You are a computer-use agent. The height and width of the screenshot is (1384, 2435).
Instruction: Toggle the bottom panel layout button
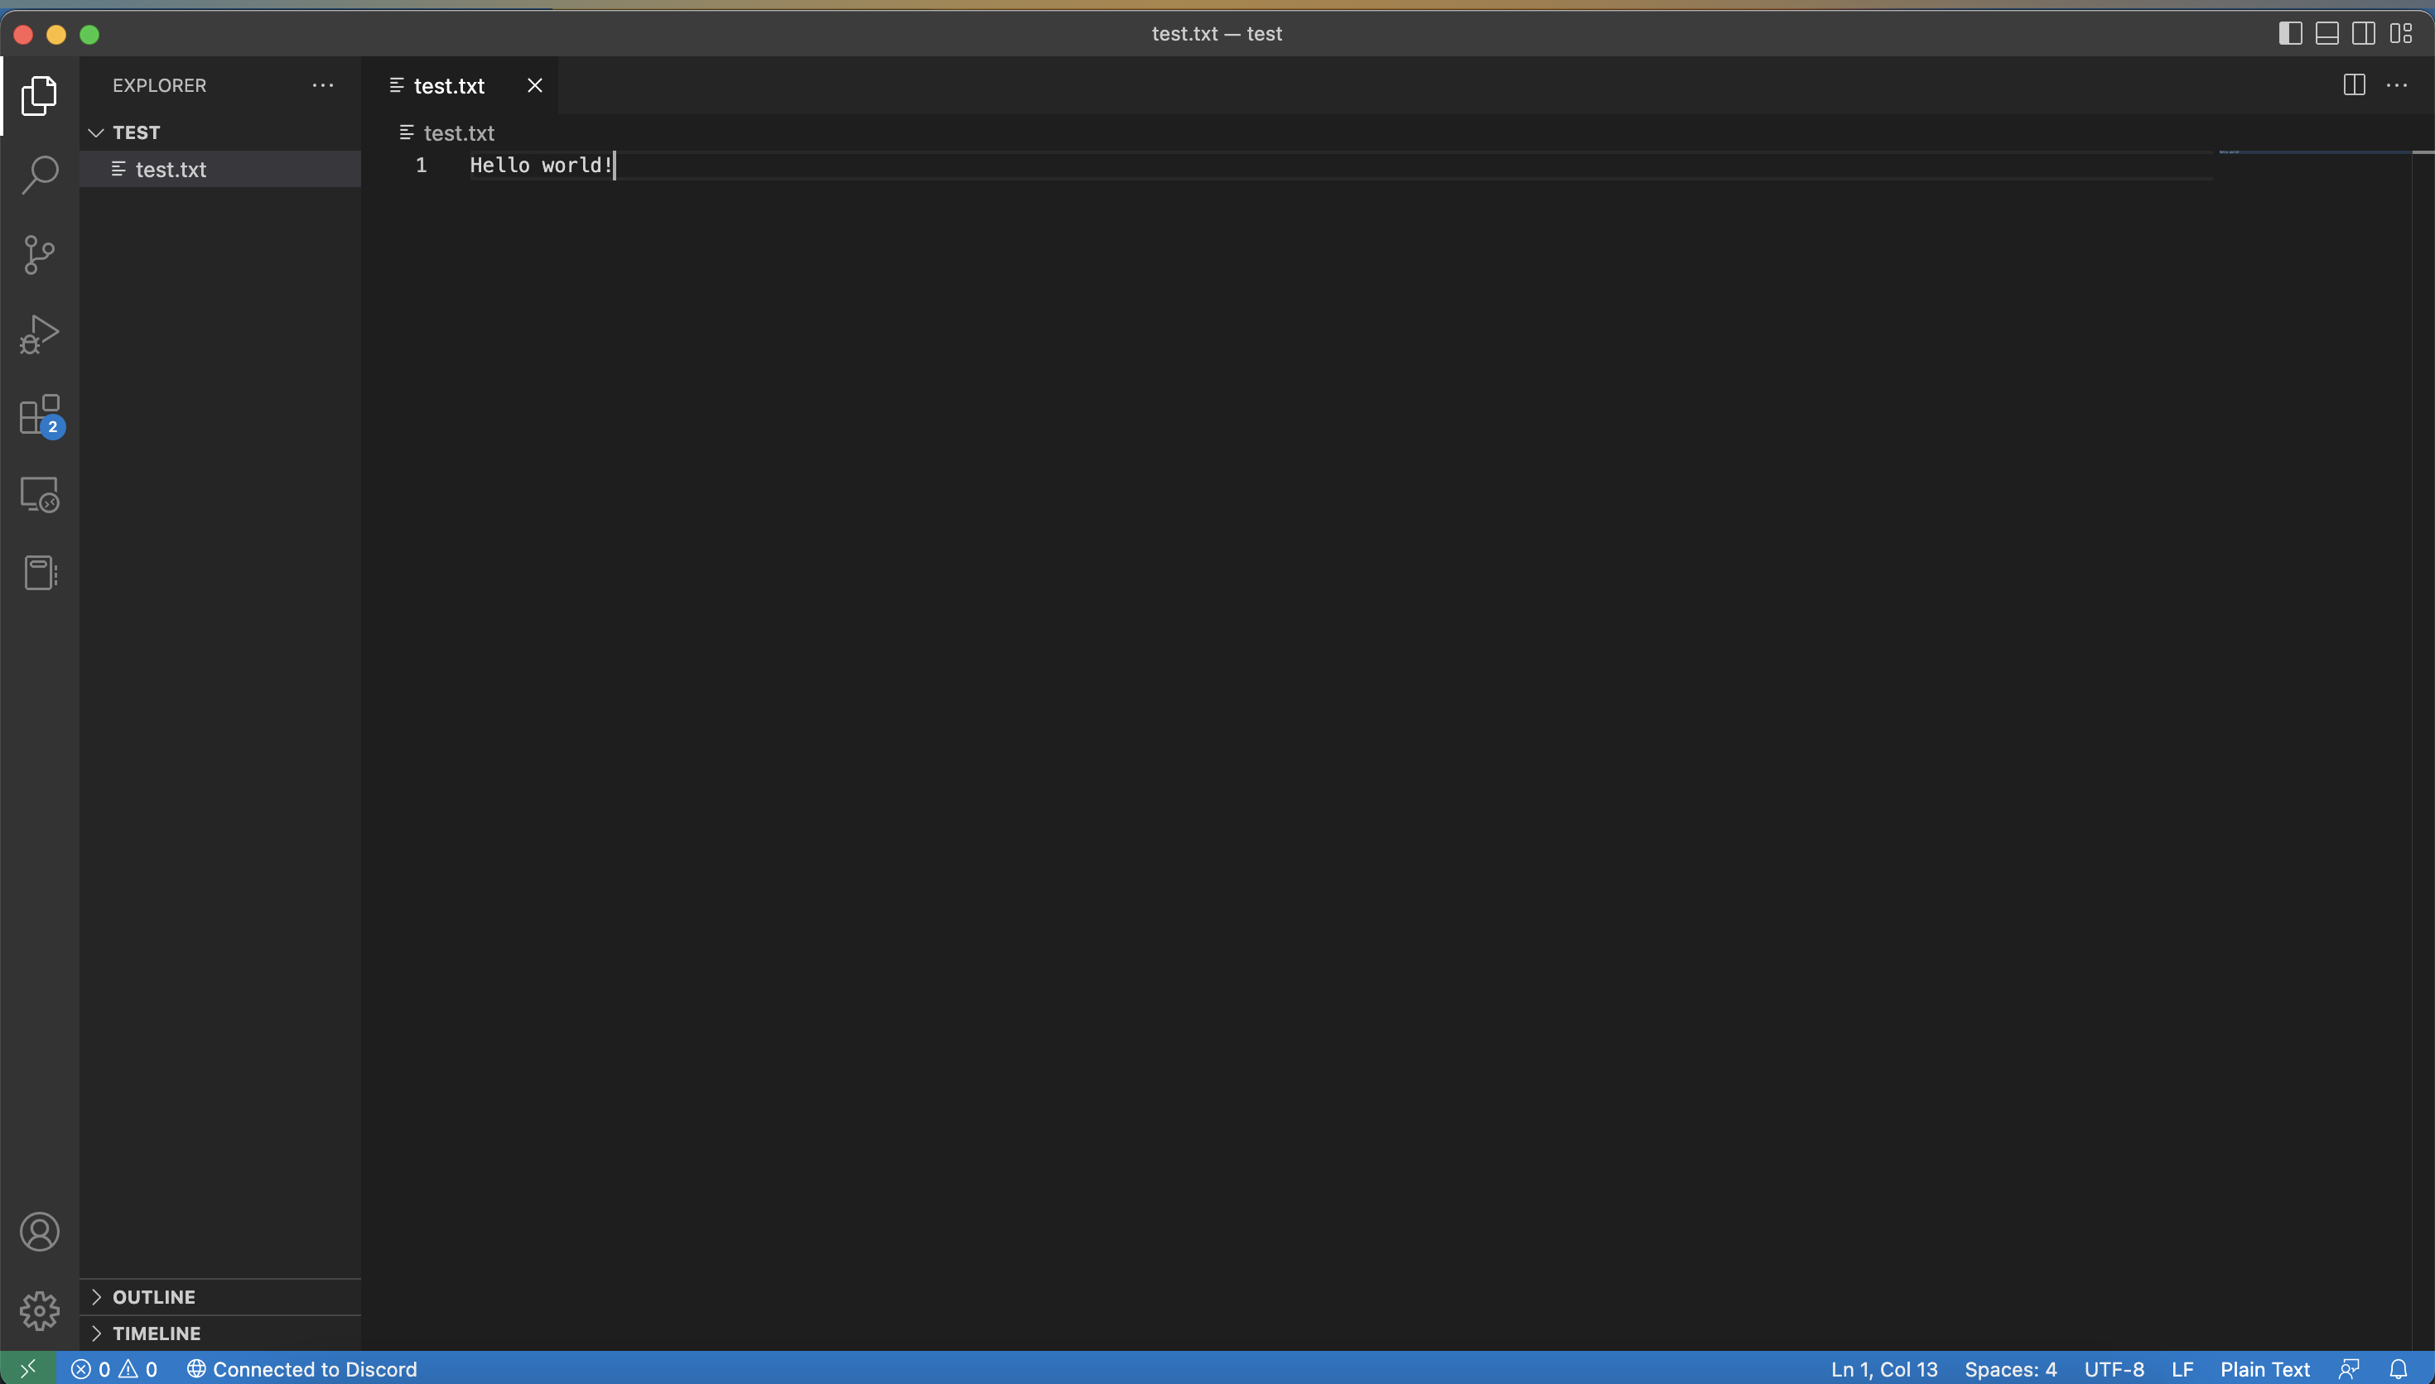(x=2327, y=34)
